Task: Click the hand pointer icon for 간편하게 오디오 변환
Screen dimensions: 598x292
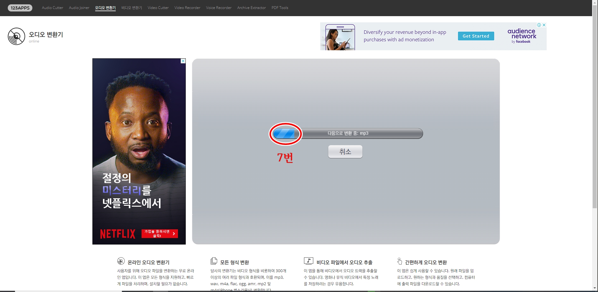Action: (400, 261)
